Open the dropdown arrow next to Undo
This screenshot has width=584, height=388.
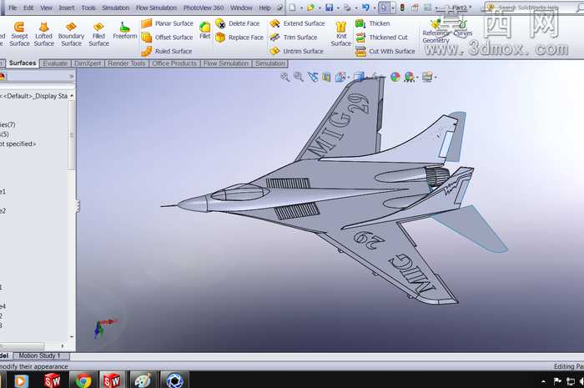tap(374, 8)
